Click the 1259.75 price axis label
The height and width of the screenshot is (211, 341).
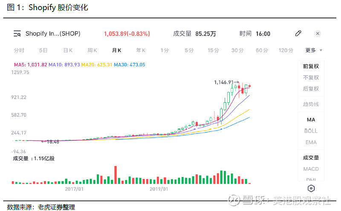[20, 72]
